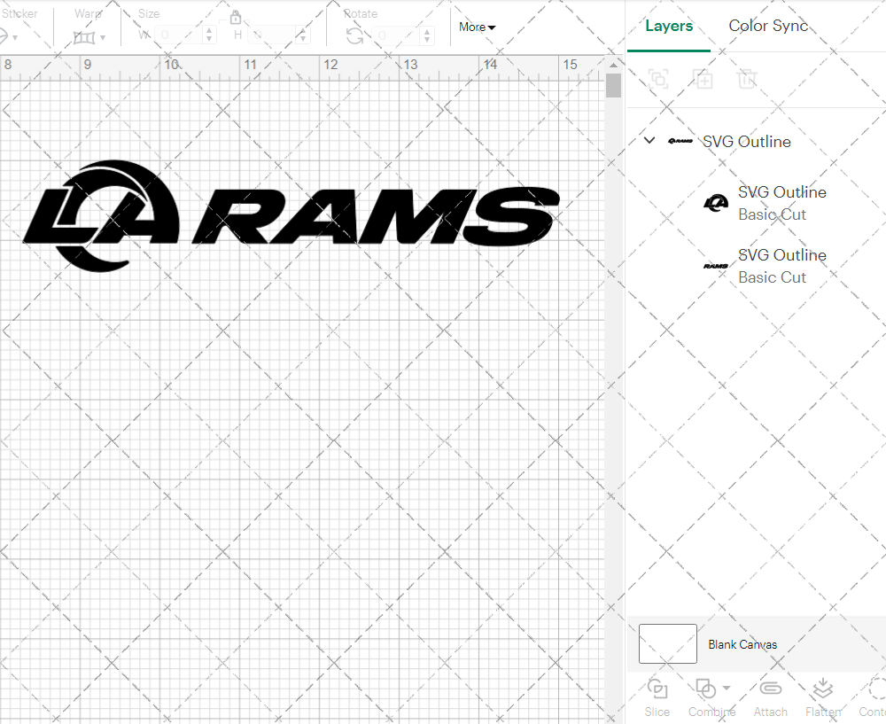Open the More dropdown
The width and height of the screenshot is (886, 724).
point(476,27)
